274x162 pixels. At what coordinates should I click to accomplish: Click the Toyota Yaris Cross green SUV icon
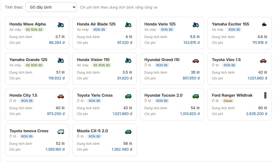tap(128, 96)
